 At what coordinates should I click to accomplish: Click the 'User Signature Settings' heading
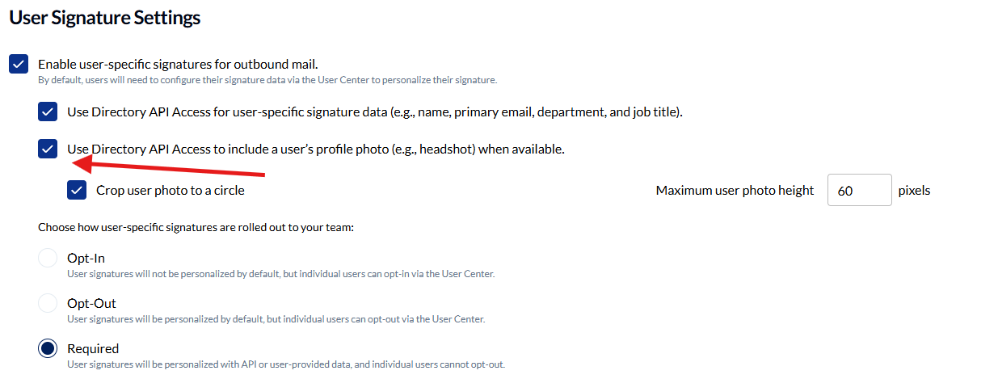point(104,17)
